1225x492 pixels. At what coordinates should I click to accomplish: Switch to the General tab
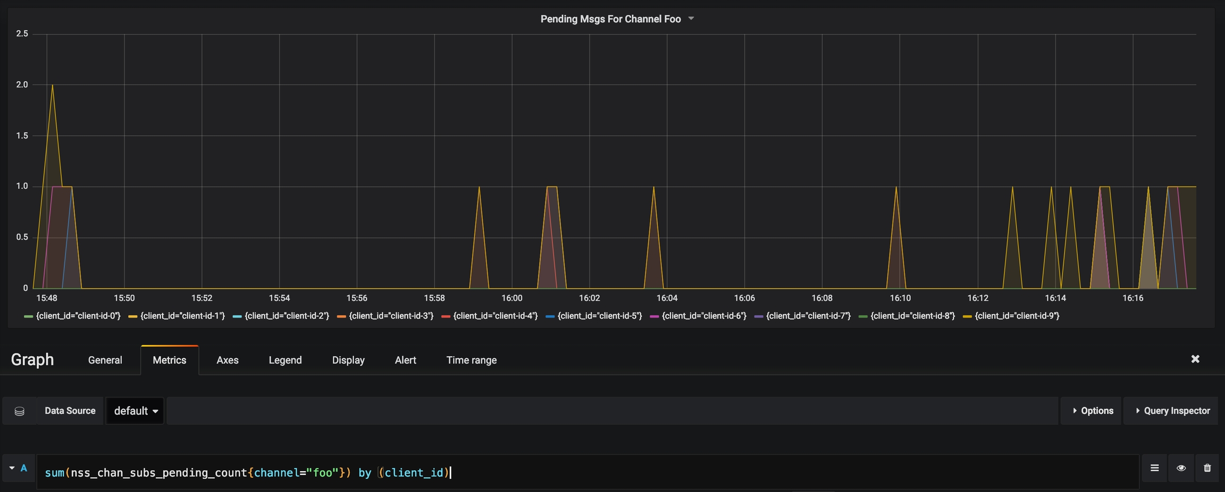tap(105, 360)
